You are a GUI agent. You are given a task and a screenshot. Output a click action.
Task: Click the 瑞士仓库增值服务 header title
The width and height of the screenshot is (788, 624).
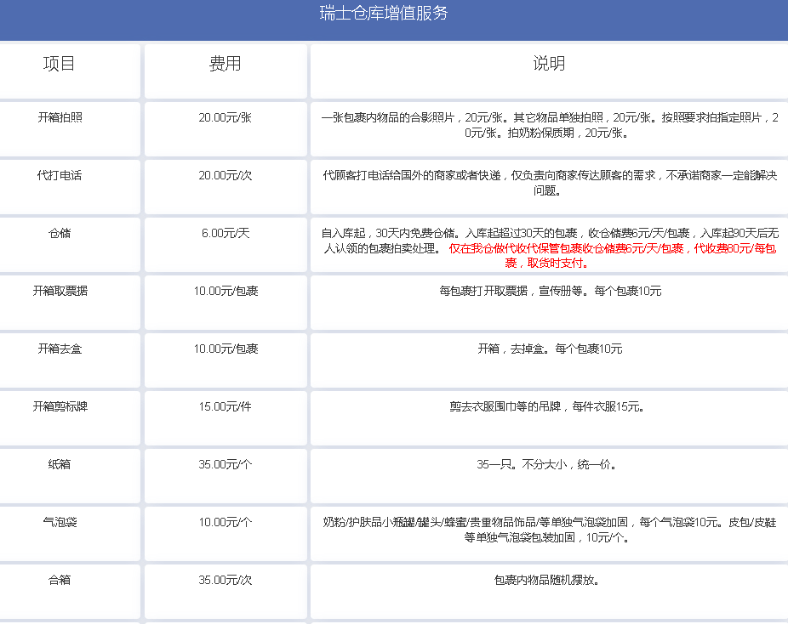click(x=384, y=14)
